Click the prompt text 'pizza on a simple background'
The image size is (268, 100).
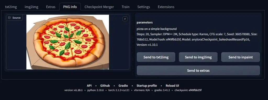(x=157, y=29)
